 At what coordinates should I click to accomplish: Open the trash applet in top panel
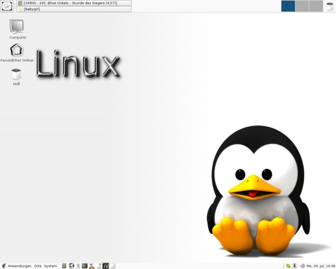point(330,6)
